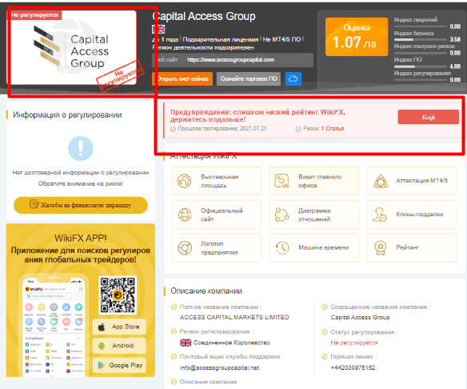Click the check icon beside Прошлое тестирование
This screenshot has width=467, height=389.
(173, 129)
